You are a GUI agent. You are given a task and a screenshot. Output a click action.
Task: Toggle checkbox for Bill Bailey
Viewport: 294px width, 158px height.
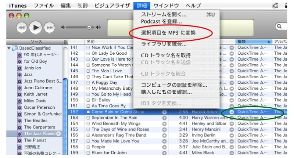coord(88,100)
